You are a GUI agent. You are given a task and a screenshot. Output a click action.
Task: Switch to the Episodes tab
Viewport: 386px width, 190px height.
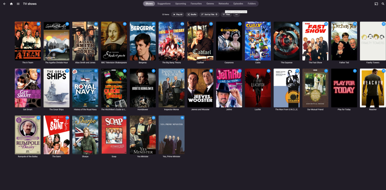238,4
